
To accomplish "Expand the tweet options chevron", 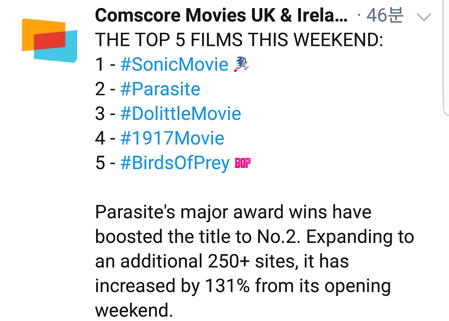I will click(x=424, y=17).
